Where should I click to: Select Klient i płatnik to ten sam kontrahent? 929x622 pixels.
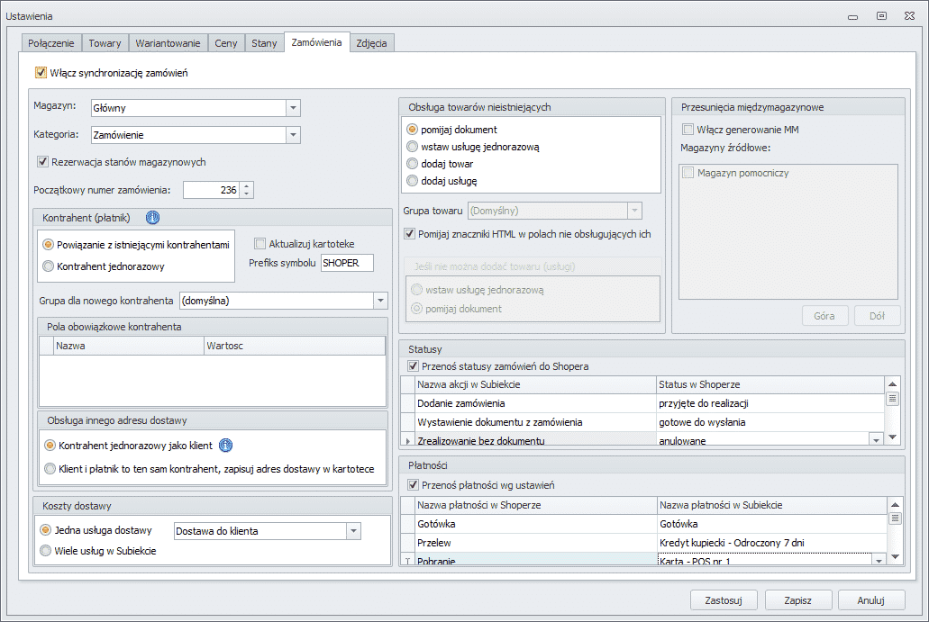[50, 469]
